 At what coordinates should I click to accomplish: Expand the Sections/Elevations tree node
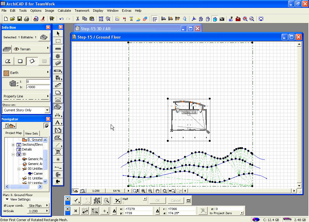pyautogui.click(x=13, y=145)
